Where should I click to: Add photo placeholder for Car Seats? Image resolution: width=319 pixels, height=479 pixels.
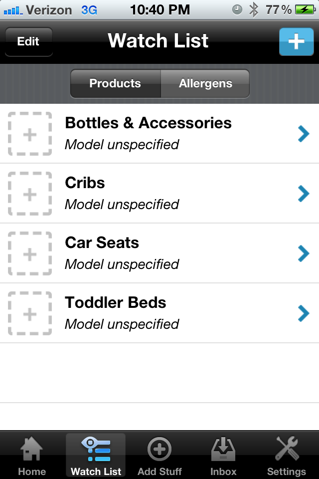pyautogui.click(x=30, y=253)
